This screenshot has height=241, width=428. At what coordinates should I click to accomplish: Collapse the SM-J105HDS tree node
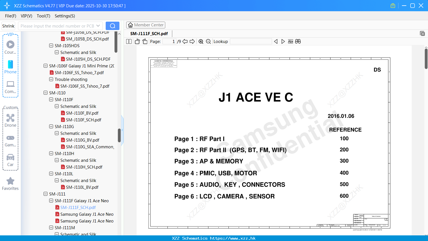click(x=51, y=46)
